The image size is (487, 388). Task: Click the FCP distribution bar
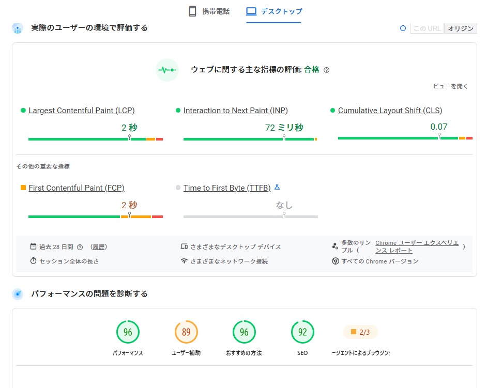tap(96, 216)
